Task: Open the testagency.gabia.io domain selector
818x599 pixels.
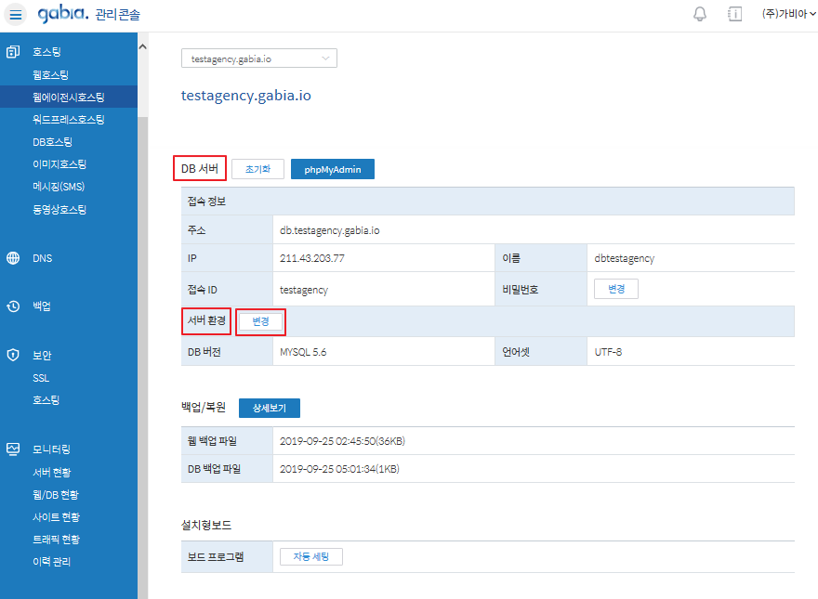Action: pos(258,59)
